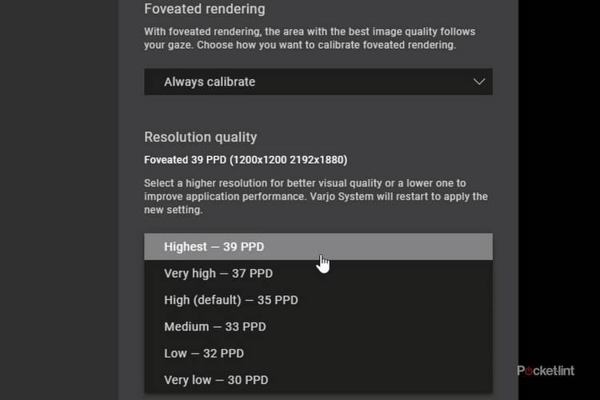Click the 'Always calibrate' text label
Screen dimensions: 600x400
[x=210, y=82]
